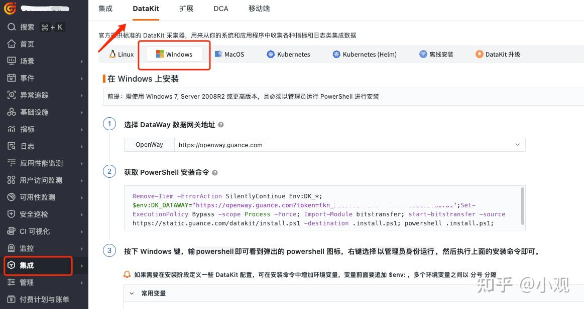Open 首页 in the sidebar
The image size is (584, 309).
[27, 44]
